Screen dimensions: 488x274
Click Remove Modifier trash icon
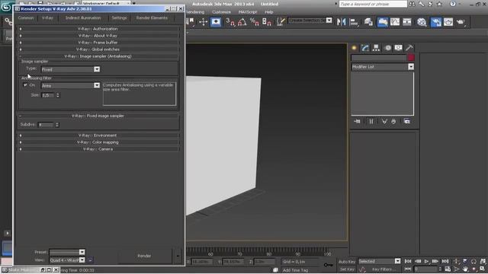393,121
